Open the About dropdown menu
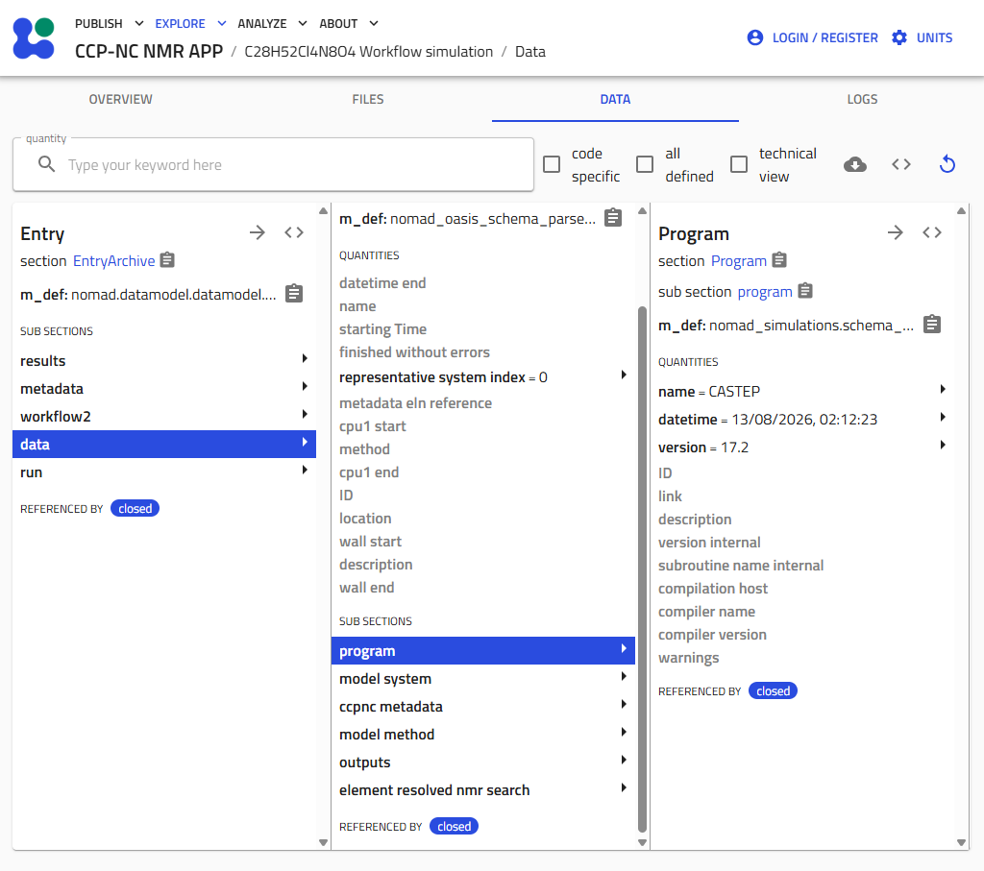The image size is (984, 871). click(x=349, y=24)
